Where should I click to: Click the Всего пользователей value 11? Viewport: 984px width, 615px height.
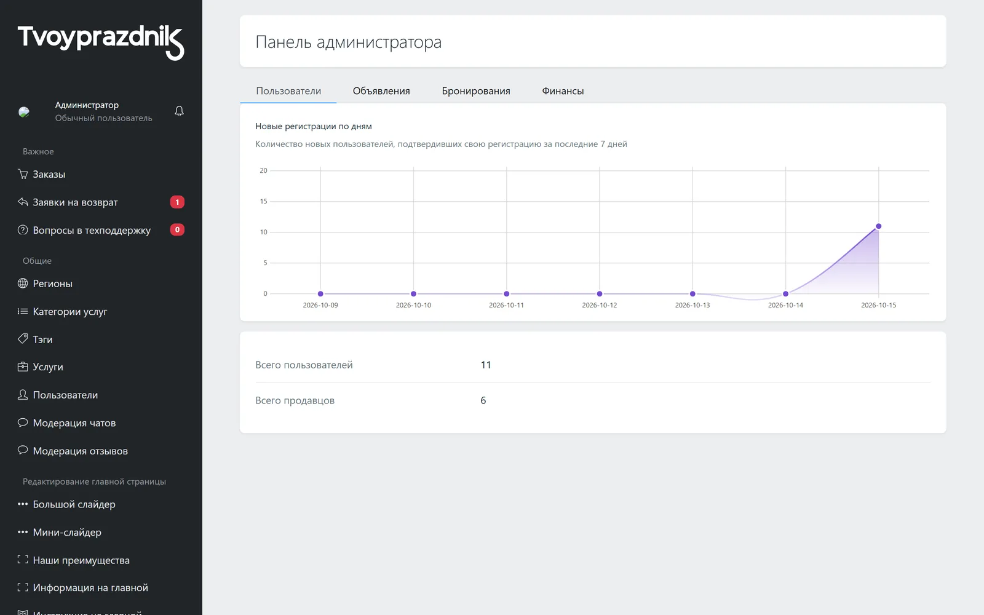[x=486, y=365]
